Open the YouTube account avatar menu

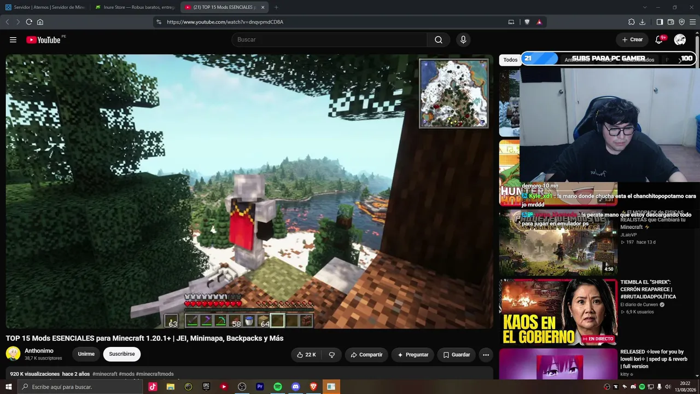tap(680, 40)
